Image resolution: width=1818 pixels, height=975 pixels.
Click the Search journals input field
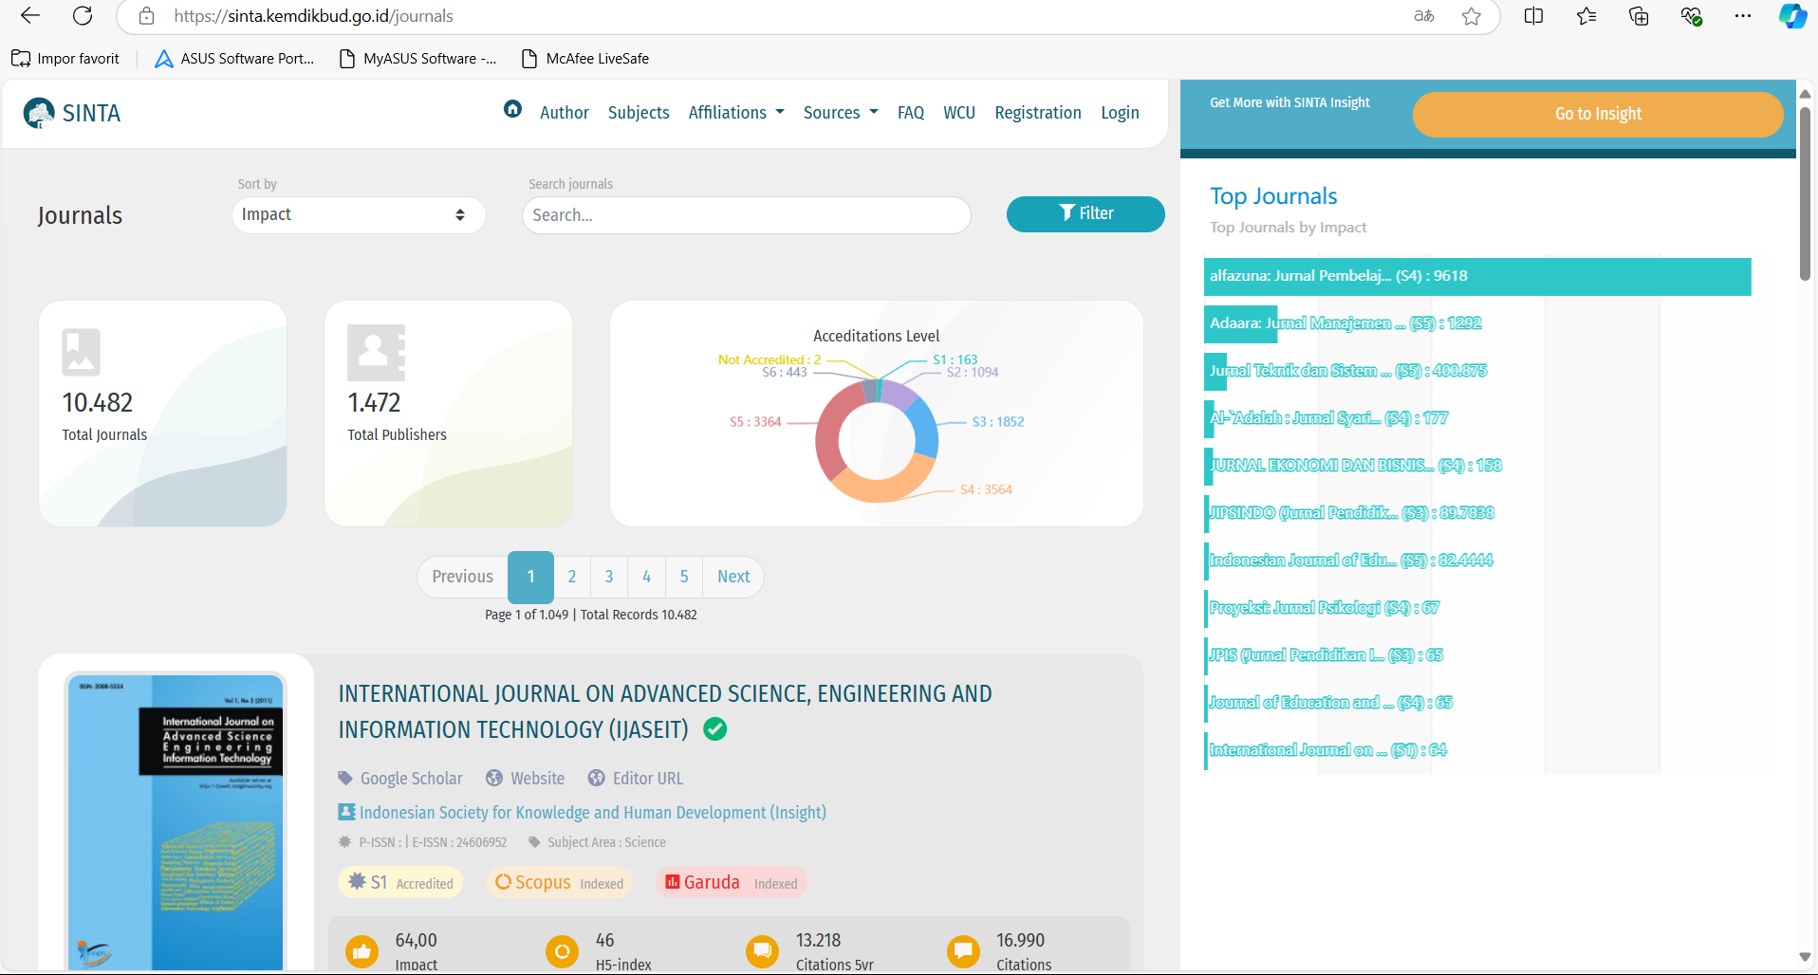coord(746,215)
